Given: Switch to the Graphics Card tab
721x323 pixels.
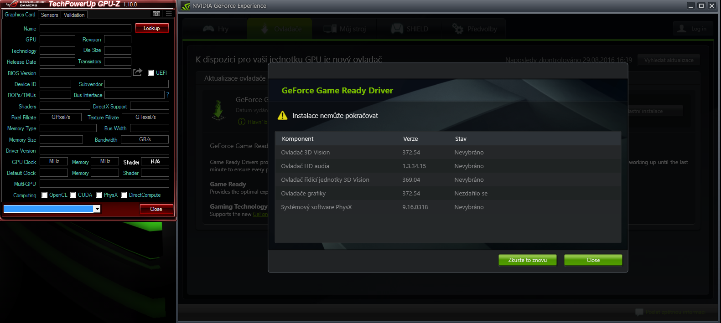Looking at the screenshot, I should (20, 15).
